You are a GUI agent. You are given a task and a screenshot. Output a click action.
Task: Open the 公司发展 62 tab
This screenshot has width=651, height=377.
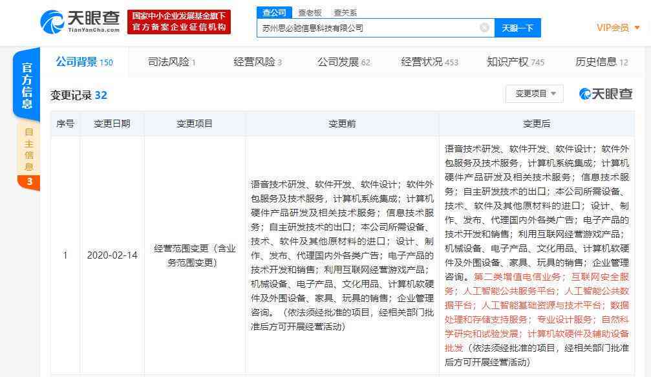(344, 62)
